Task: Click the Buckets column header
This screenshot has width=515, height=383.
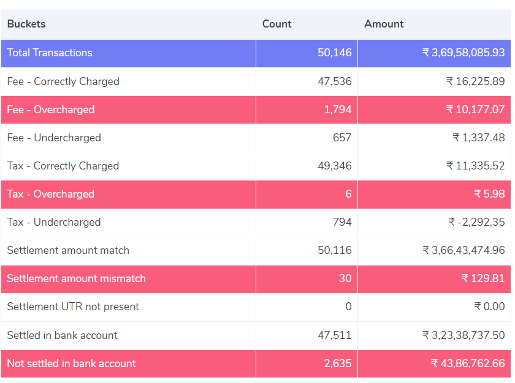Action: pyautogui.click(x=26, y=24)
